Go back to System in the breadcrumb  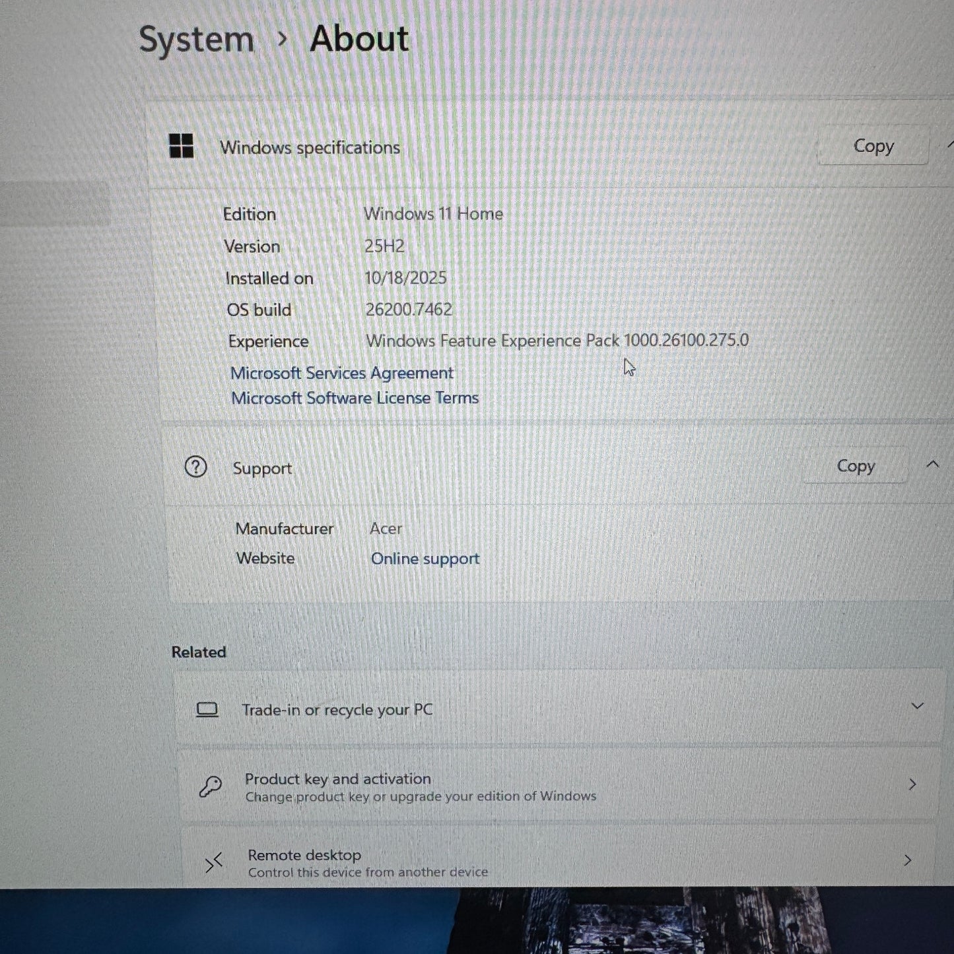[x=196, y=40]
